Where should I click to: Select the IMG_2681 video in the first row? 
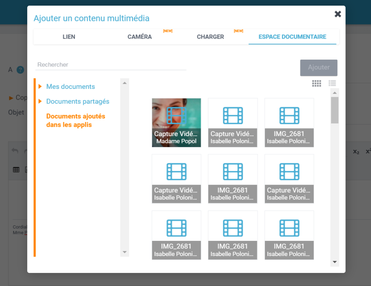289,122
